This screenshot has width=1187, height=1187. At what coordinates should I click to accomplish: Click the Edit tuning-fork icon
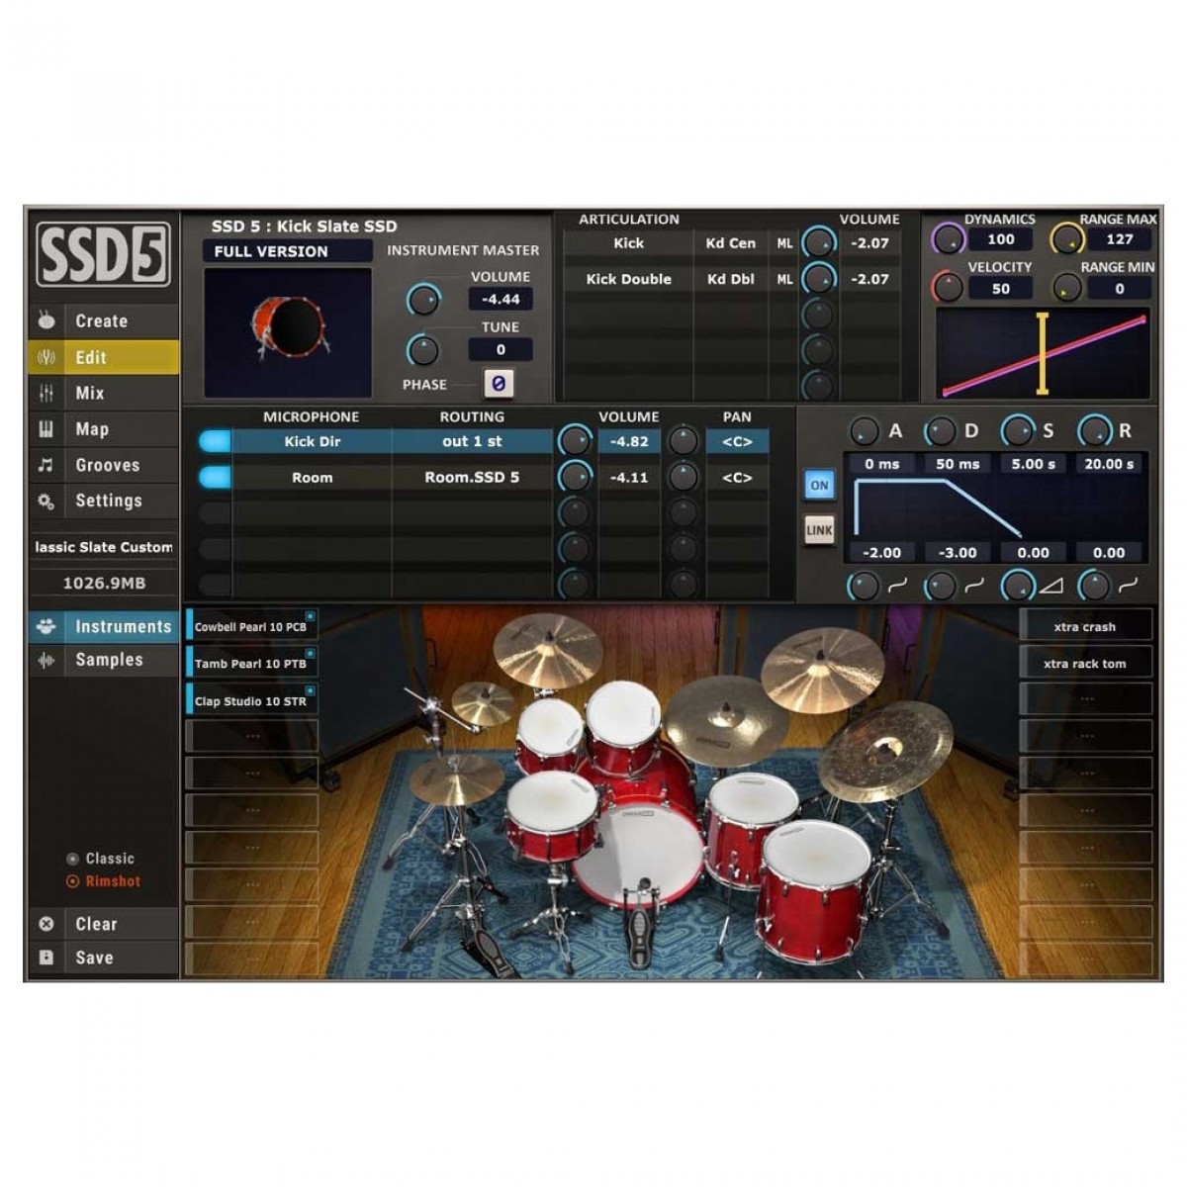pyautogui.click(x=46, y=357)
